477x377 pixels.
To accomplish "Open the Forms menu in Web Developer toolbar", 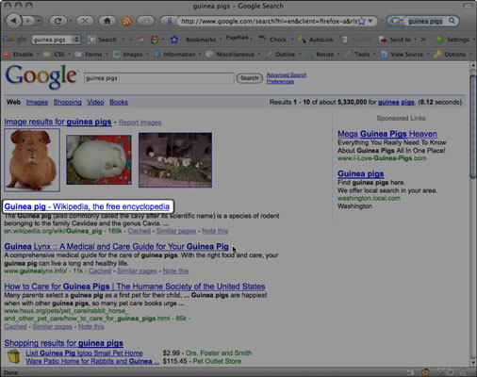I will tap(91, 55).
